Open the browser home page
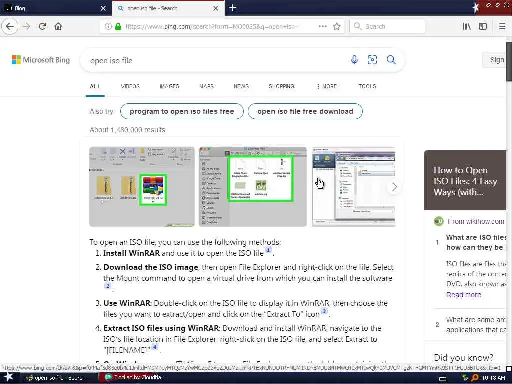The height and width of the screenshot is (384, 512). 58,26
